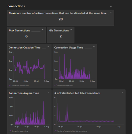Open menu for maximum active connections tile
Image resolution: width=132 pixels, height=134 pixels.
coord(111,12)
